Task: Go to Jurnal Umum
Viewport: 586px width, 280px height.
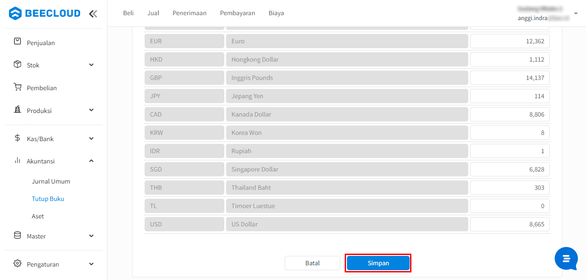Action: (x=51, y=181)
